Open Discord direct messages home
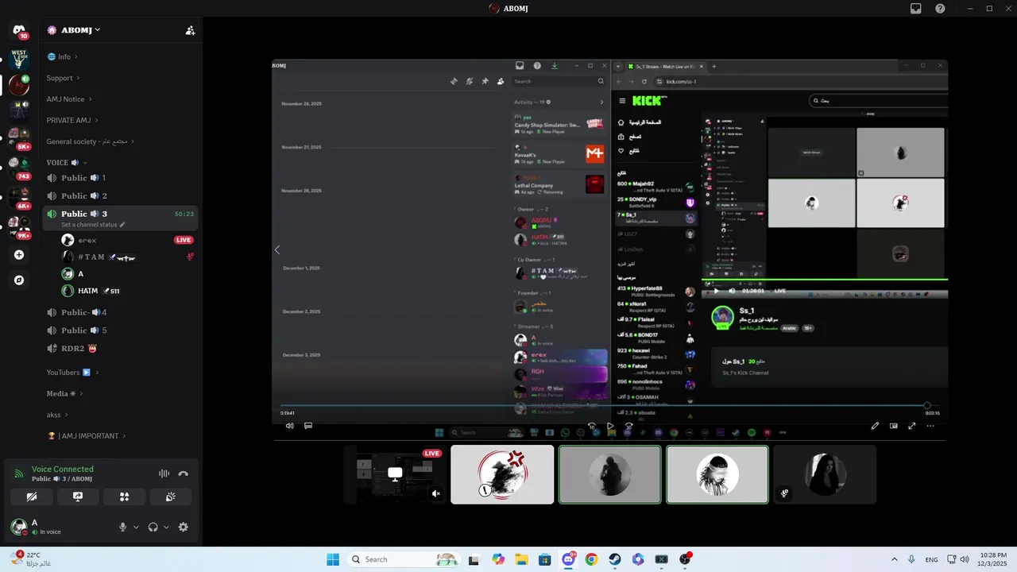The height and width of the screenshot is (572, 1017). [18, 30]
